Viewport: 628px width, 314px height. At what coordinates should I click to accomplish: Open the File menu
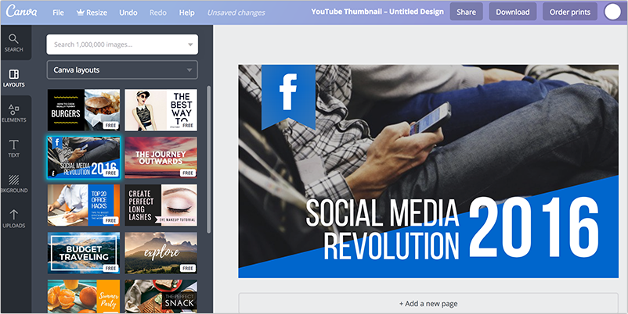[58, 12]
